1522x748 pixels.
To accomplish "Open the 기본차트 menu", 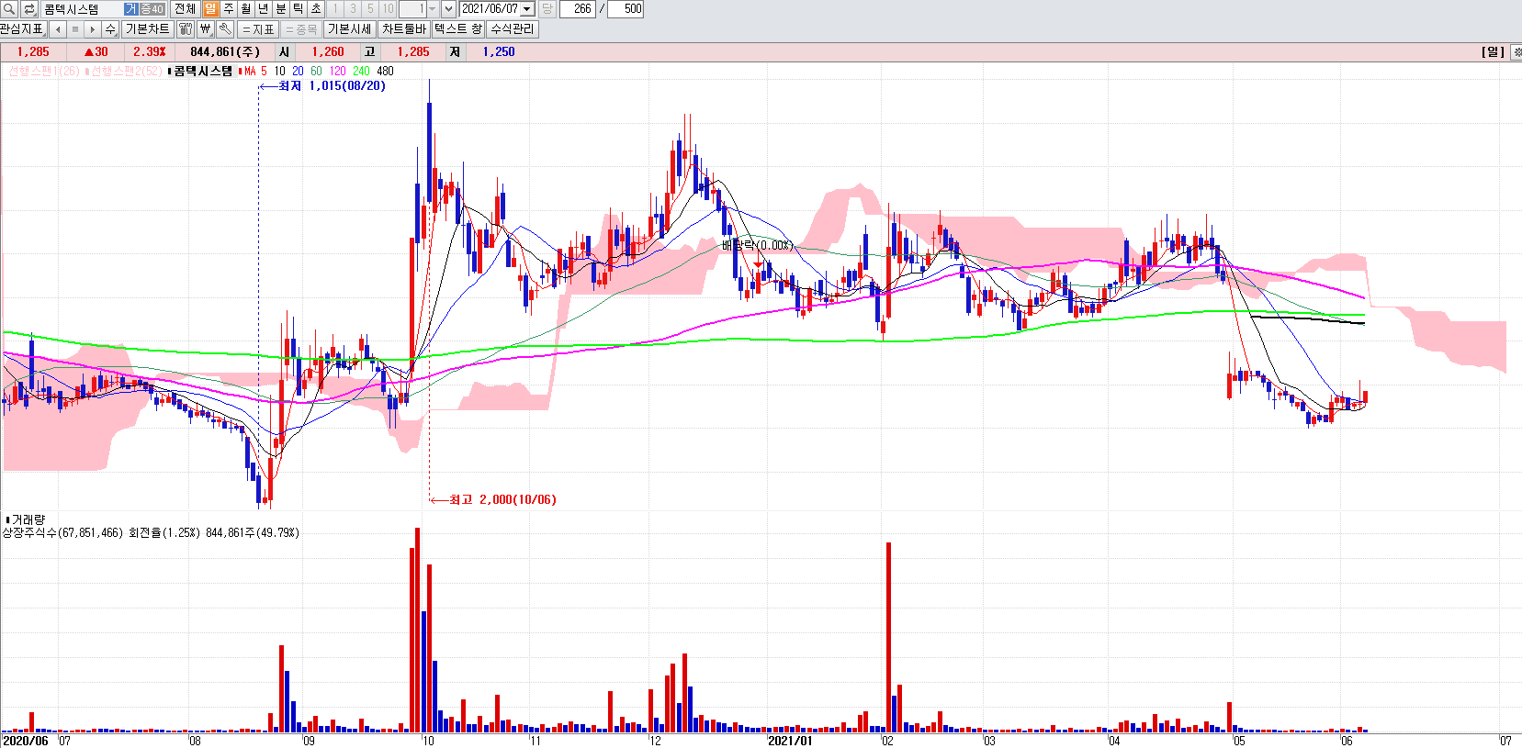I will pyautogui.click(x=148, y=29).
